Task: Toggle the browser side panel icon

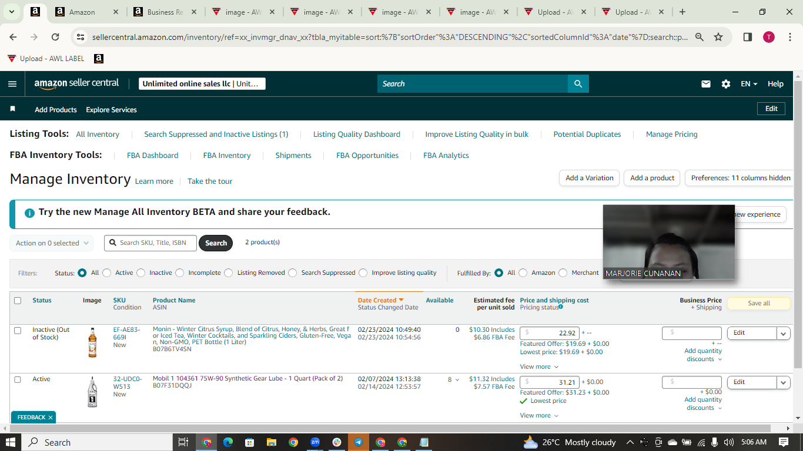Action: (748, 37)
